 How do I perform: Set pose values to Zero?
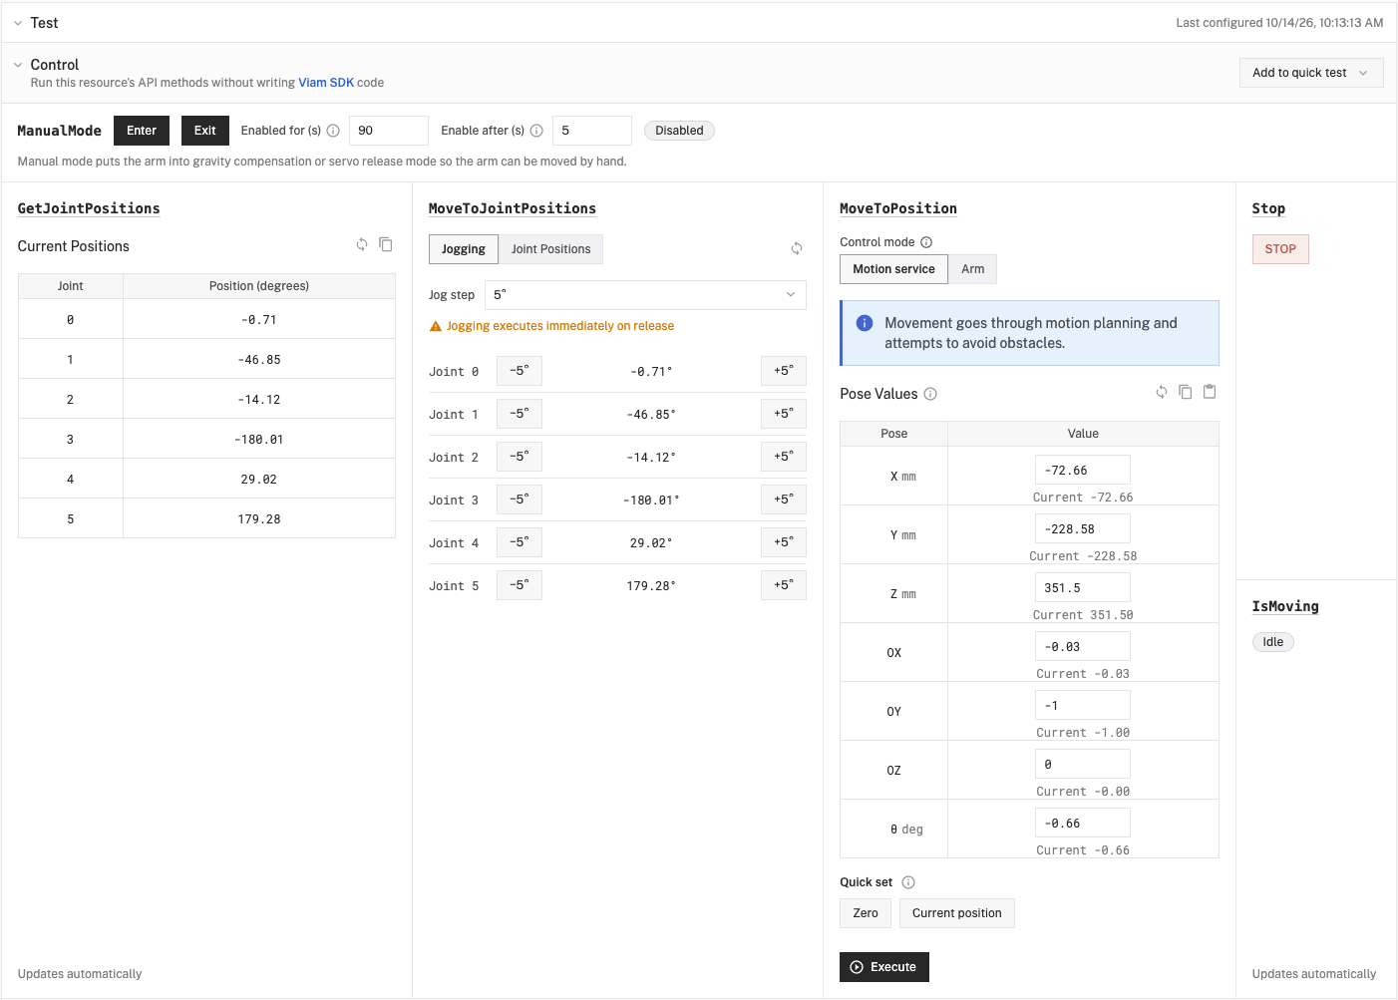click(x=866, y=913)
